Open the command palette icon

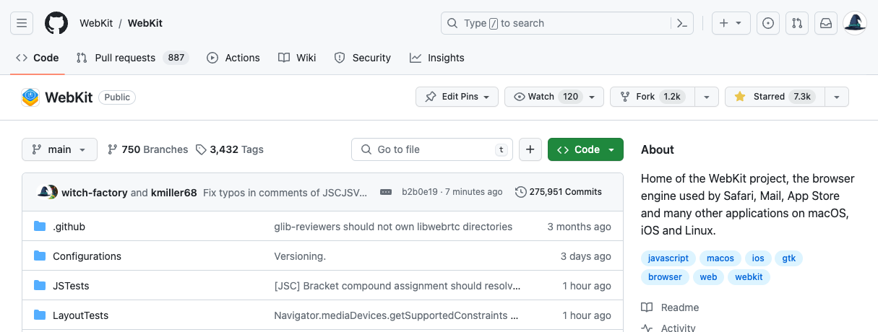click(x=681, y=23)
